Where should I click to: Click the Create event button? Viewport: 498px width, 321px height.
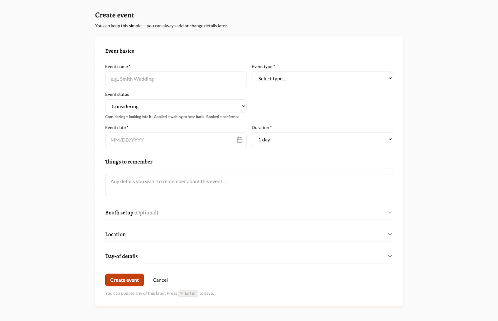125,280
